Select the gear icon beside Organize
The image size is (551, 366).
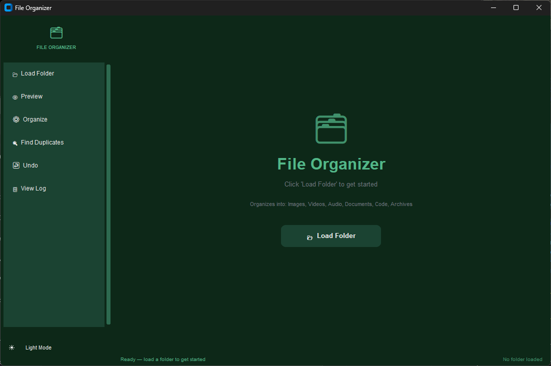pyautogui.click(x=16, y=119)
